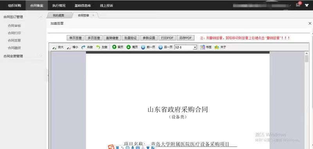Screen dimensions: 313x149
Task: Click the 多页签章 button
Action: pyautogui.click(x=94, y=38)
